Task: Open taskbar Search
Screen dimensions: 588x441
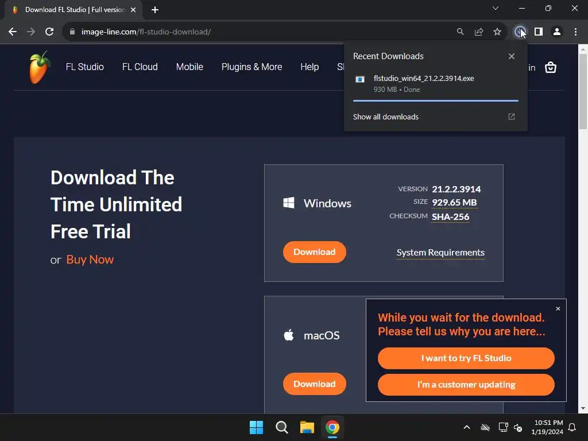Action: tap(281, 427)
